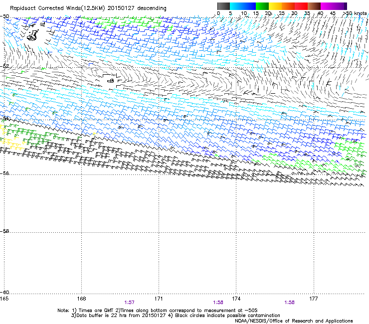Image resolution: width=369 pixels, height=324 pixels.
Task: Select the '-60' latitude axis label
Action: [4, 292]
